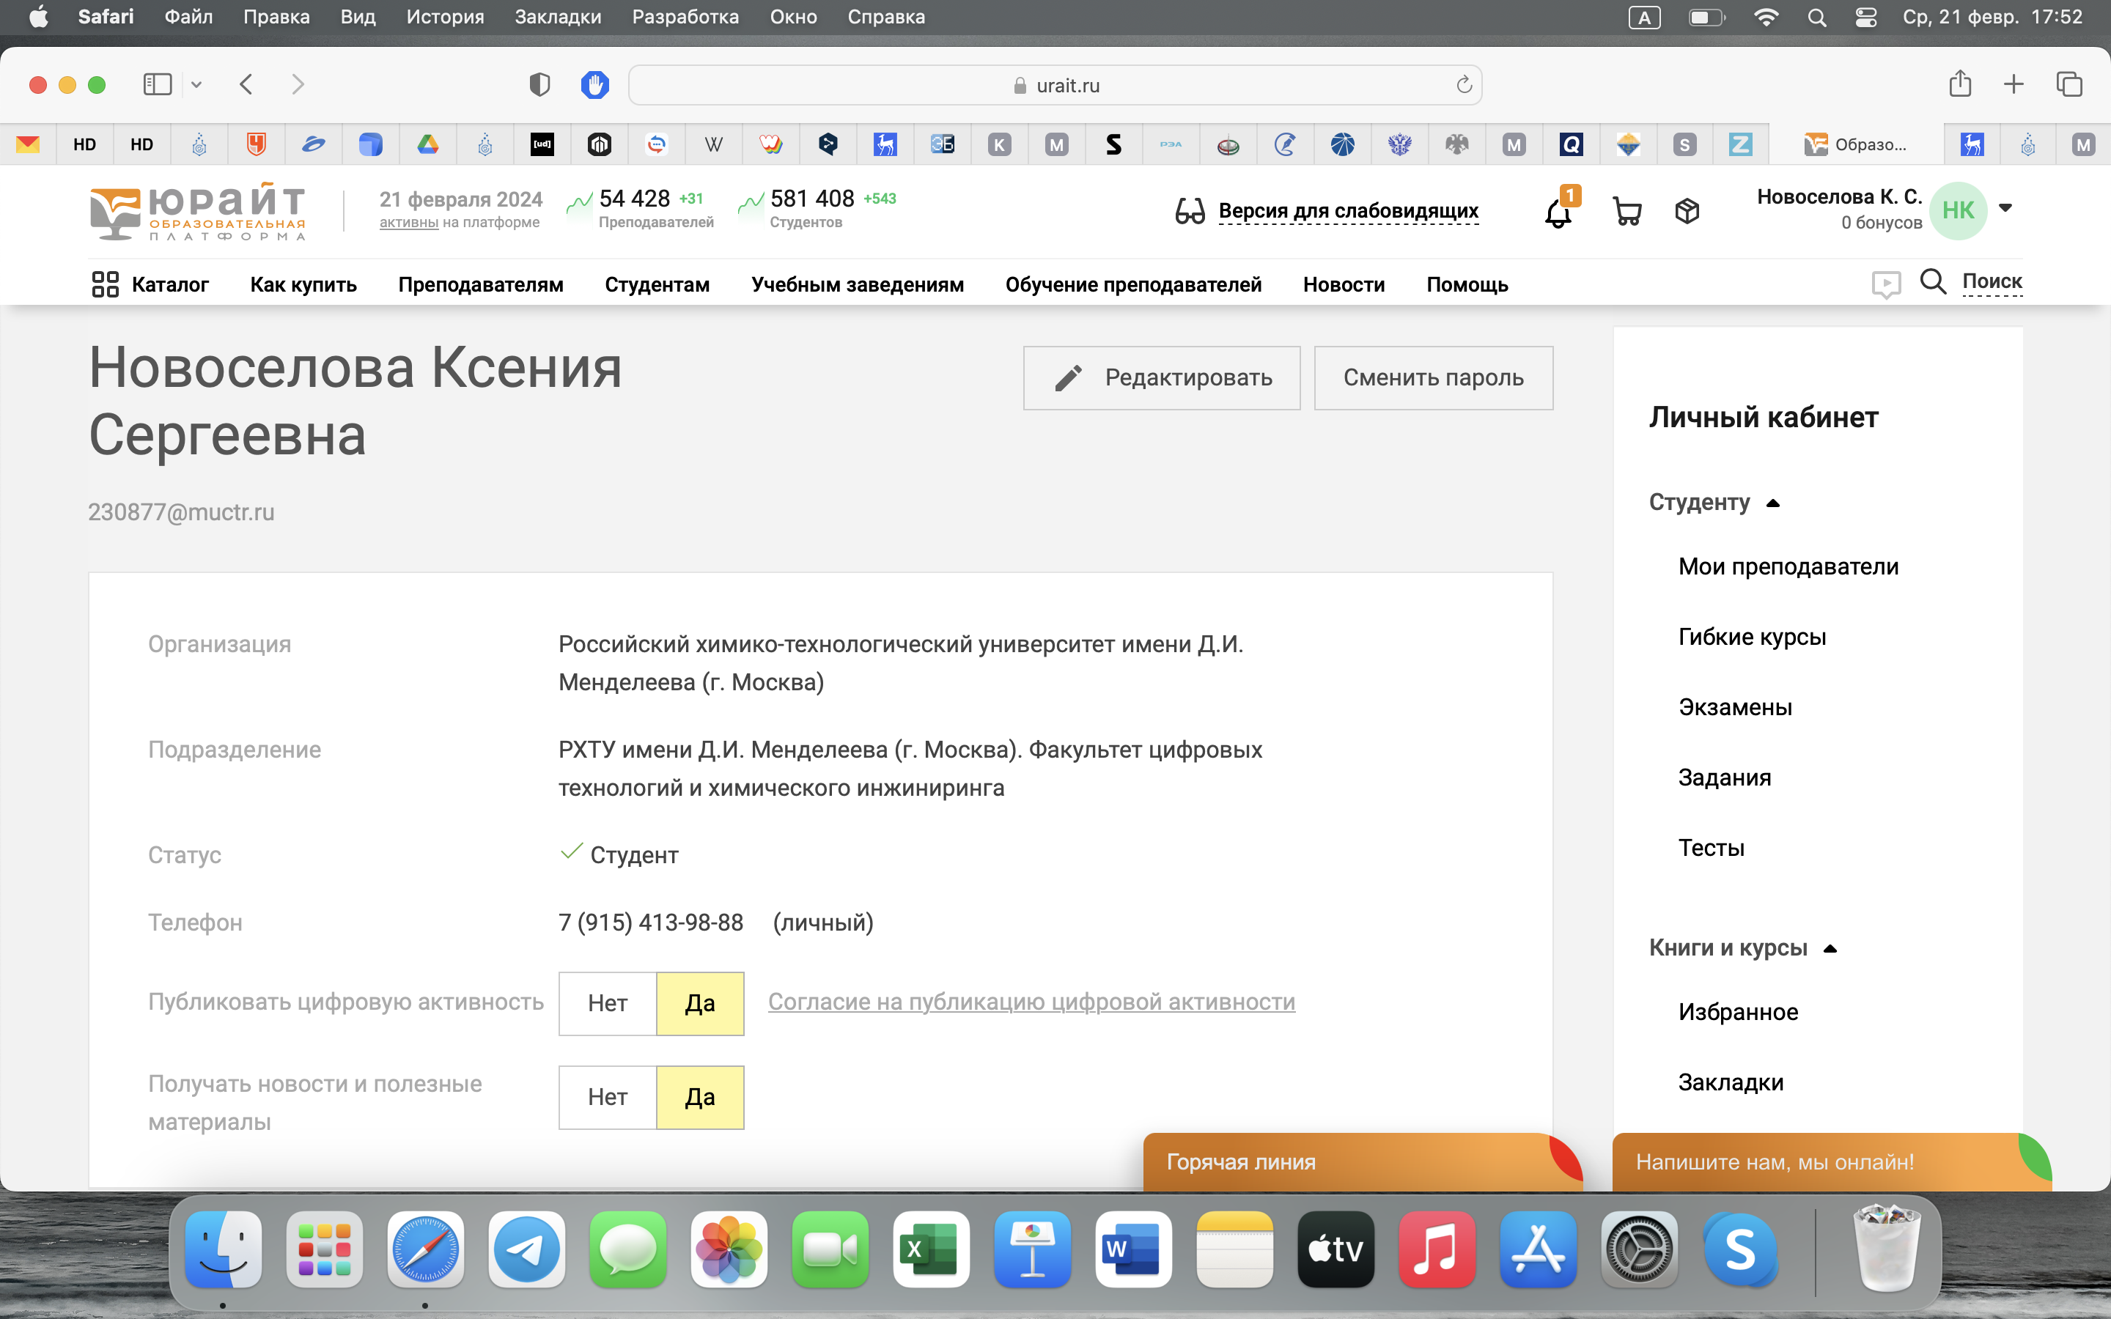This screenshot has width=2111, height=1319.
Task: Click the notifications bell icon
Action: pos(1558,212)
